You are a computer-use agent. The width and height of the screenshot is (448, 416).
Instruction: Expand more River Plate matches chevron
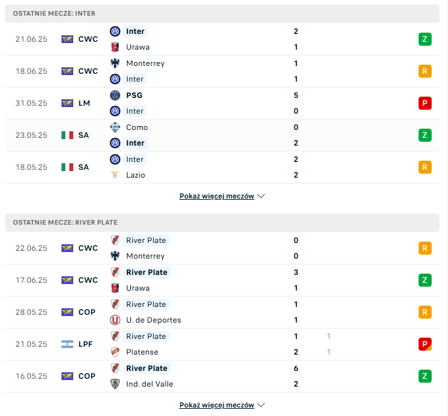(x=261, y=405)
